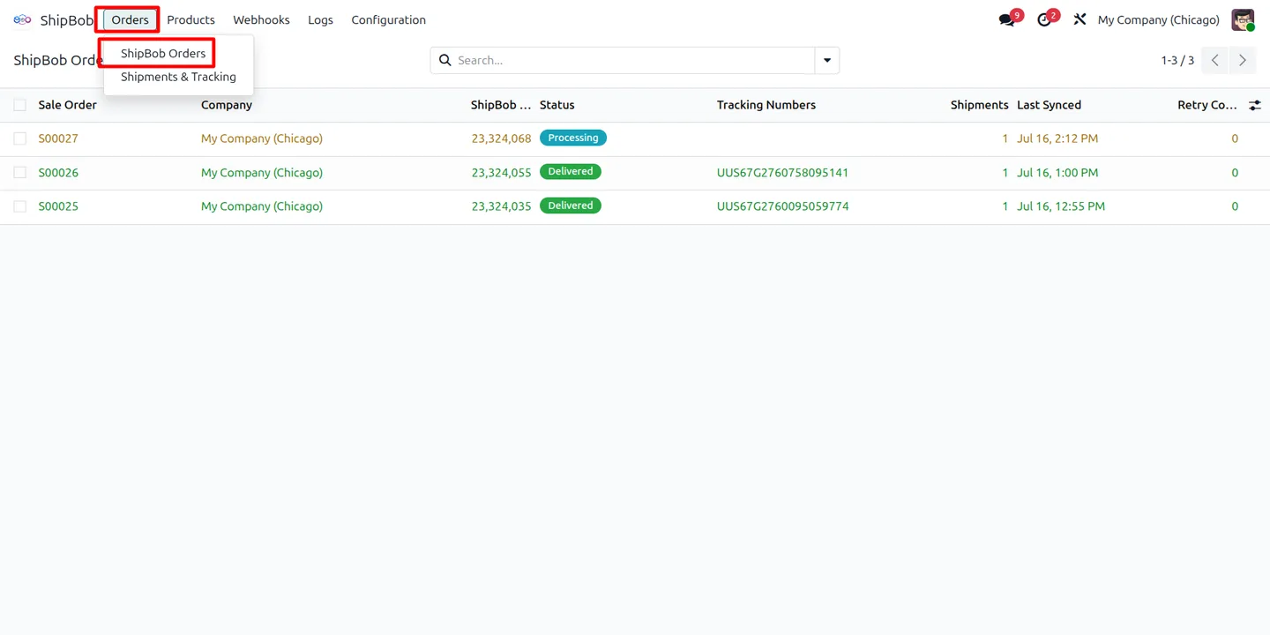Open the My Company (Chicago) company switcher
1270x635 pixels.
coord(1158,19)
